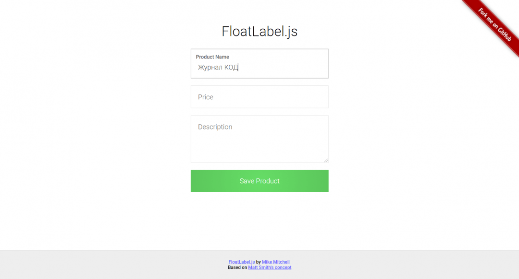Image resolution: width=519 pixels, height=279 pixels.
Task: Open the FloatLabel.js footer link
Action: pyautogui.click(x=241, y=262)
